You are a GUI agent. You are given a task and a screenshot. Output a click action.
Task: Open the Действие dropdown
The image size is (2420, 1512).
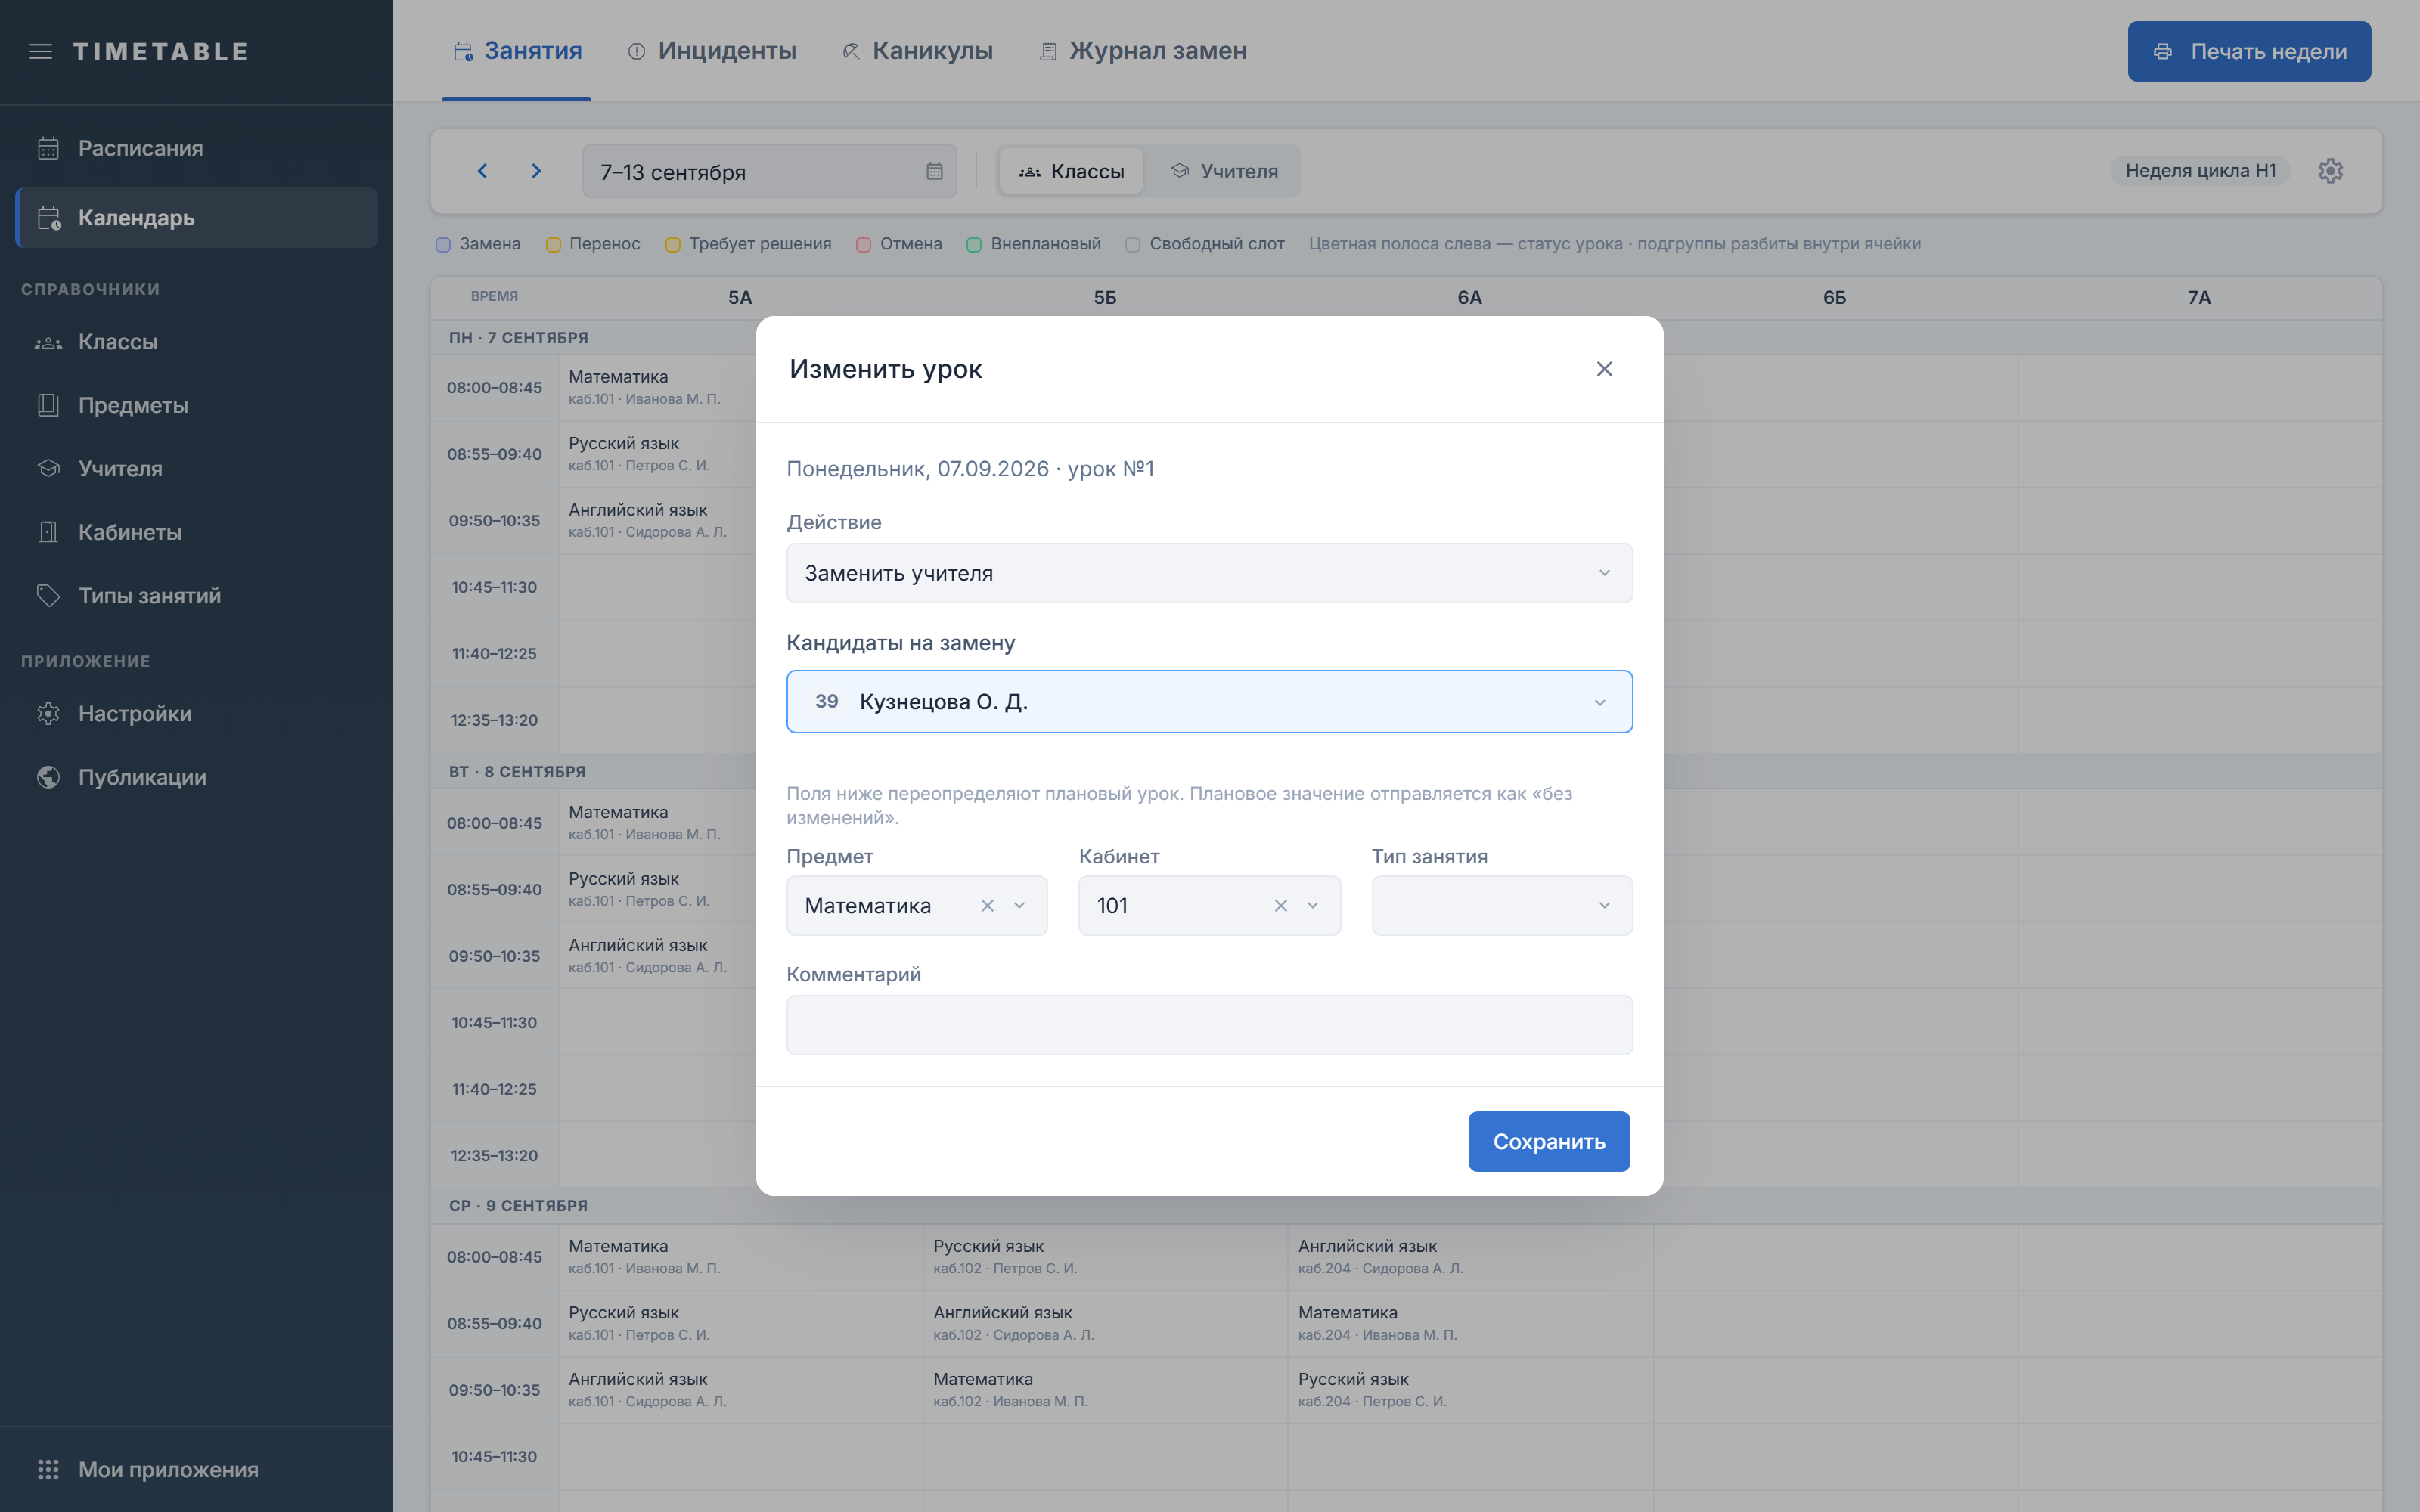[1209, 573]
